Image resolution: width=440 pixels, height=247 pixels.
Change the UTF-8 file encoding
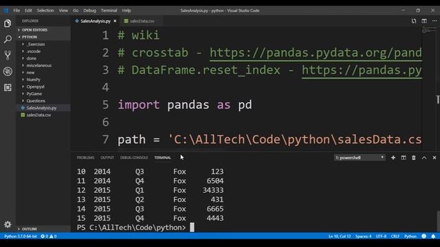coord(381,236)
